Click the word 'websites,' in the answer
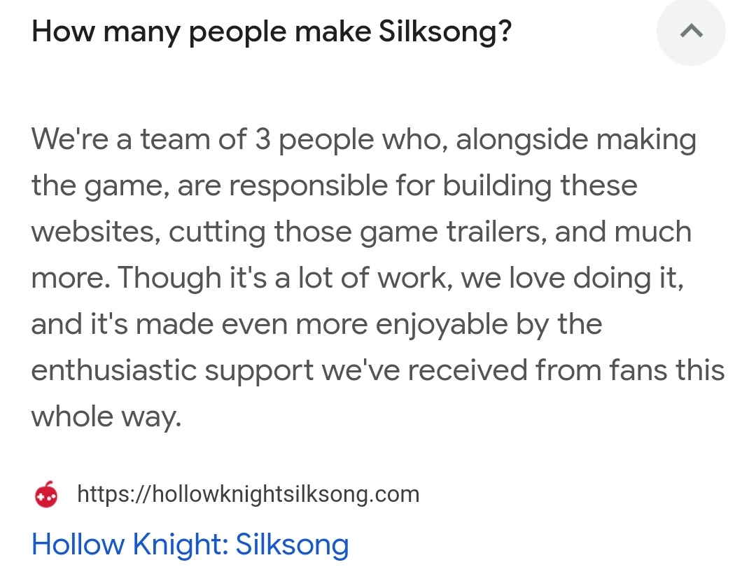This screenshot has height=574, width=756. pos(96,232)
